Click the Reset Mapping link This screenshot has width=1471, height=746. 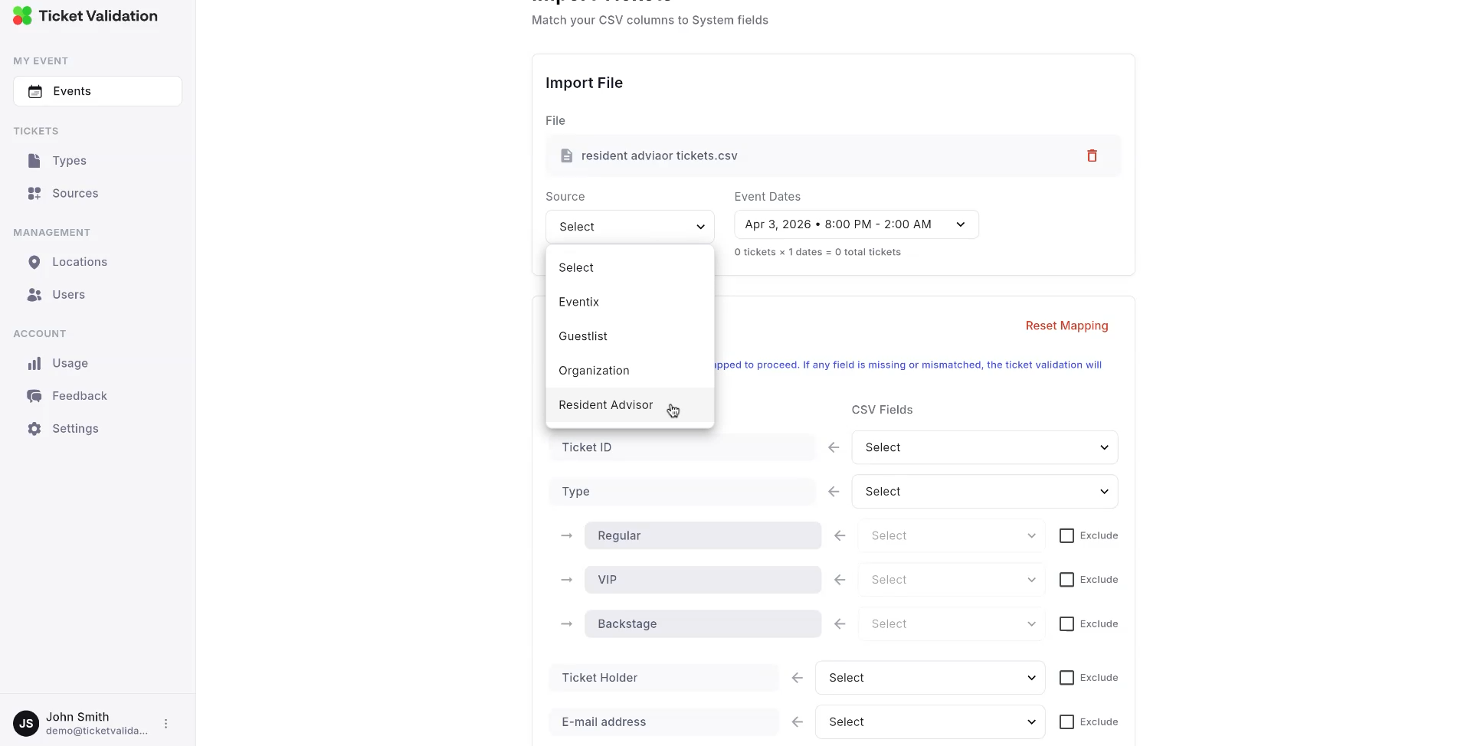click(1066, 326)
